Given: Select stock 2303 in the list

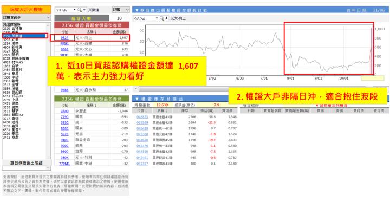Looking at the screenshot, I should coord(24,81).
